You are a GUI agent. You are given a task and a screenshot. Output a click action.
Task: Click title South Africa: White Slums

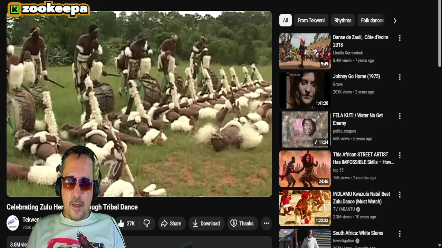[x=358, y=233]
